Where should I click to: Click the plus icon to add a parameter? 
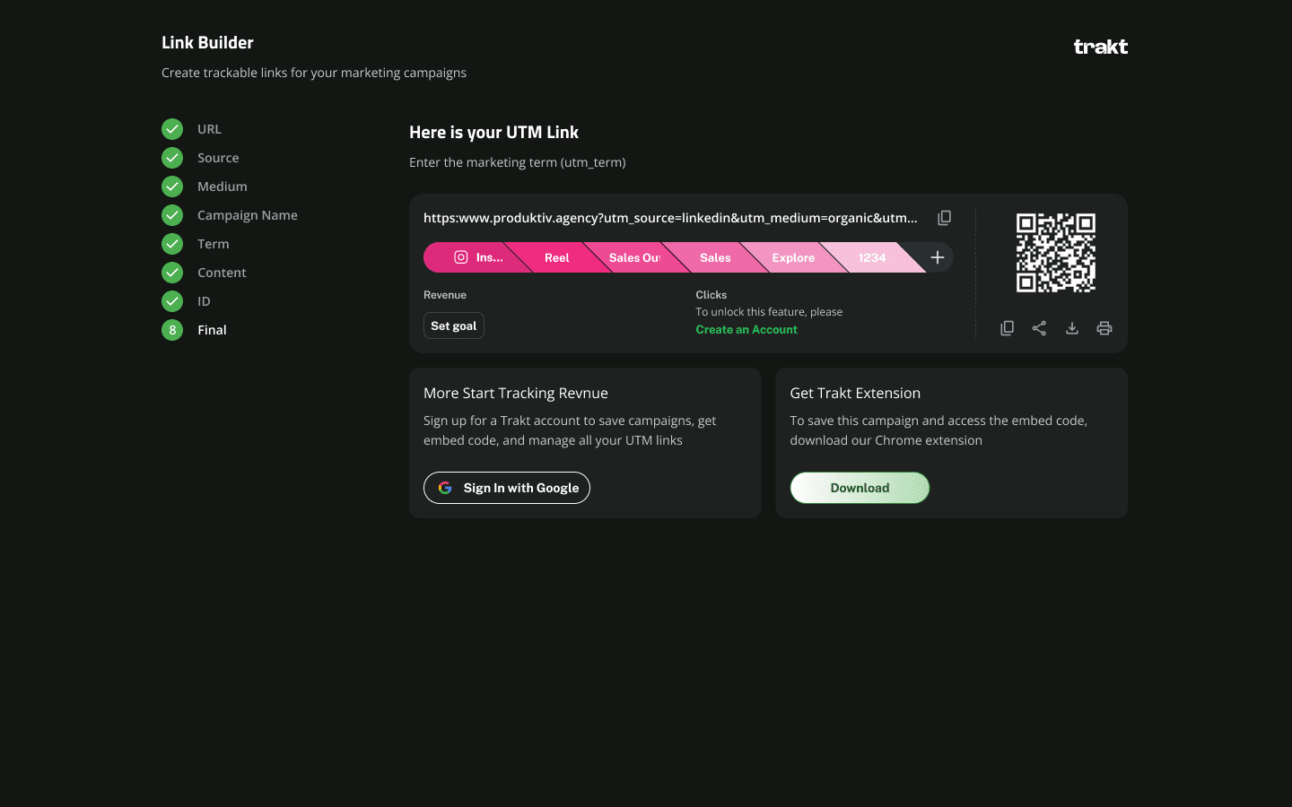click(x=938, y=257)
